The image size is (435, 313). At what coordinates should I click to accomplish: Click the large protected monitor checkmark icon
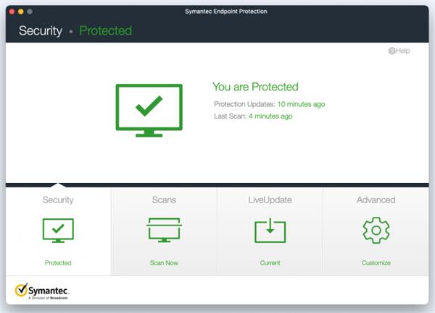149,111
